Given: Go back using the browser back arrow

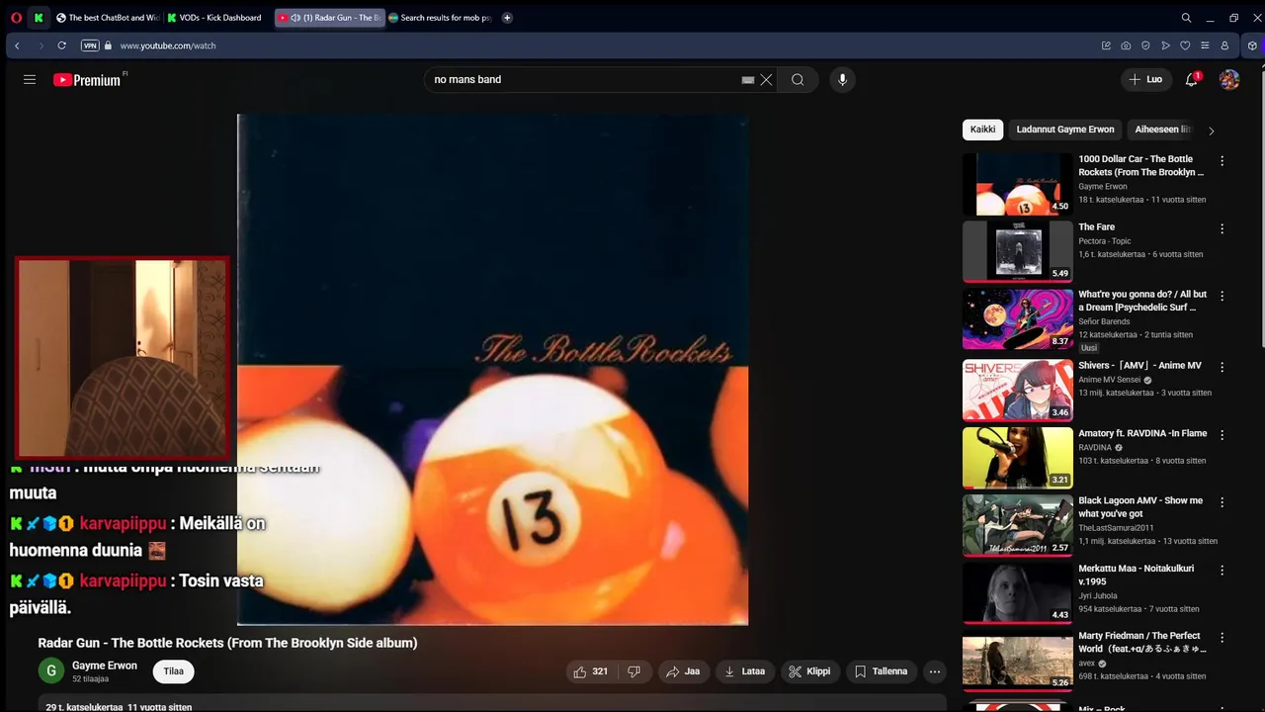Looking at the screenshot, I should point(17,45).
